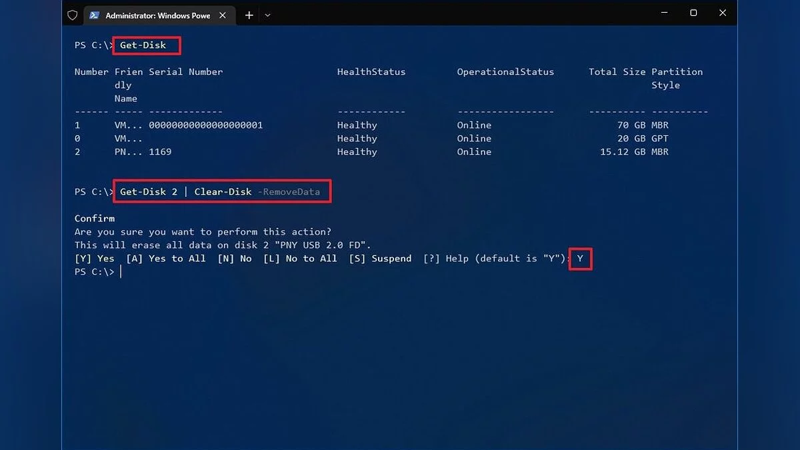Close the Windows Terminal window
The height and width of the screenshot is (450, 800).
[x=723, y=13]
